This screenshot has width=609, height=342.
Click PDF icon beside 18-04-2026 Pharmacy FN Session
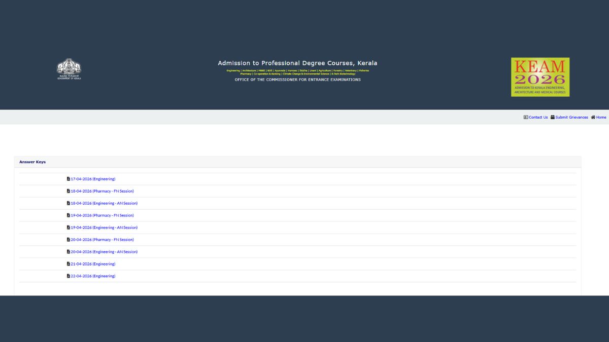[69, 191]
